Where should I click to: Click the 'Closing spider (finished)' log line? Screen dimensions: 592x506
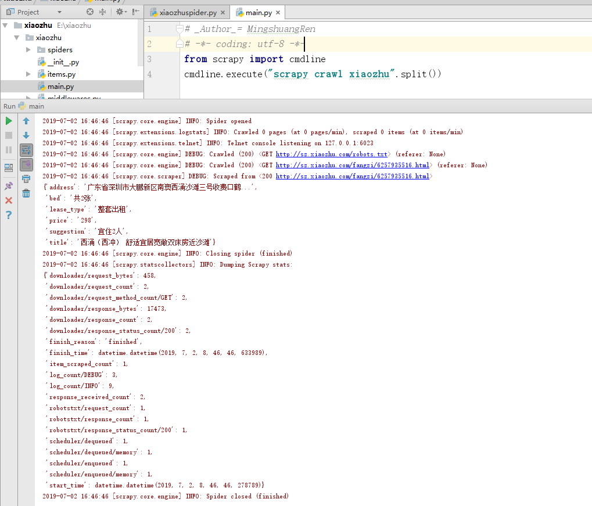tap(167, 253)
